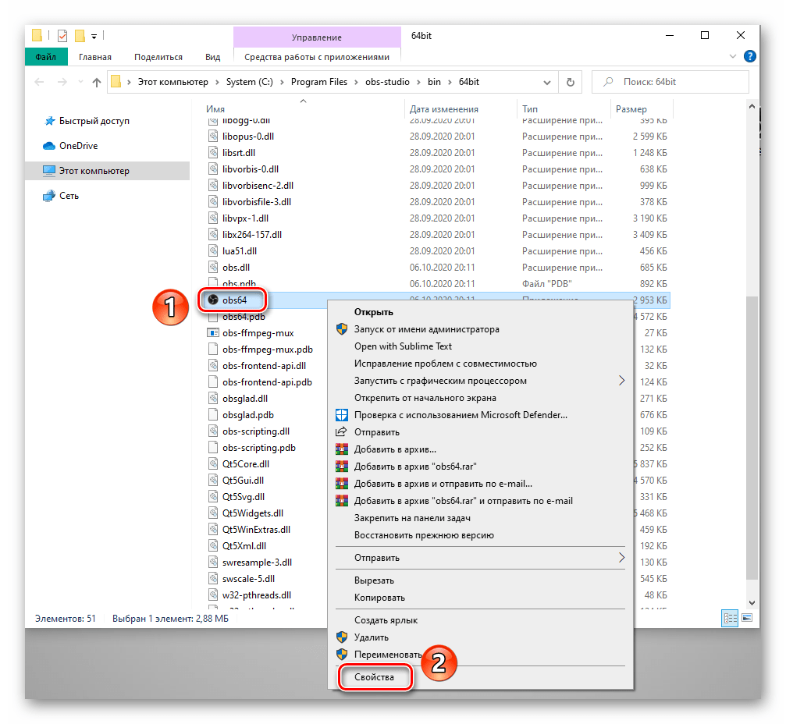786x724 pixels.
Task: Click the Quick access star icon
Action: pos(50,121)
